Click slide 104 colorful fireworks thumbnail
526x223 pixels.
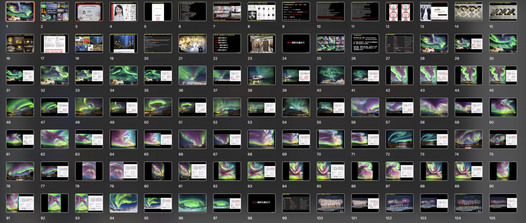click(469, 203)
